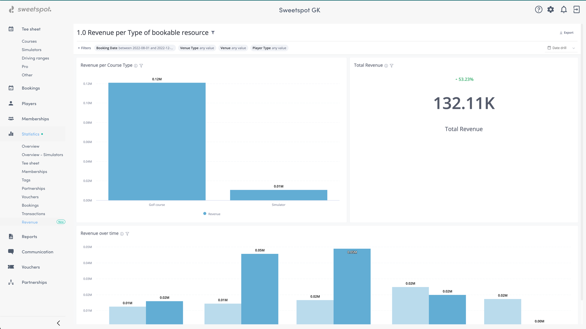Click the Memberships group icon
The width and height of the screenshot is (586, 329).
(11, 119)
